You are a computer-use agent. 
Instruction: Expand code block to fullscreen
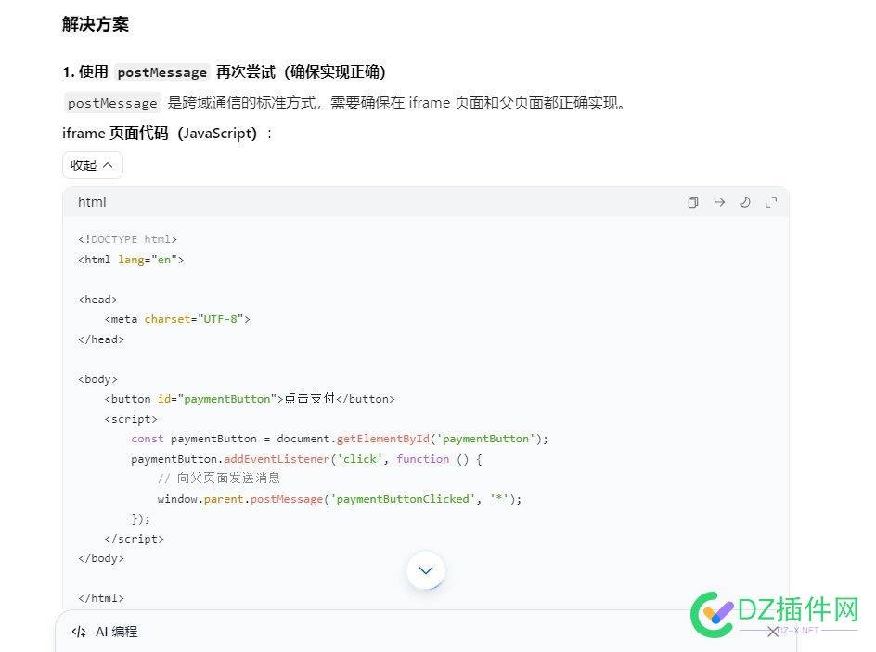pyautogui.click(x=771, y=202)
